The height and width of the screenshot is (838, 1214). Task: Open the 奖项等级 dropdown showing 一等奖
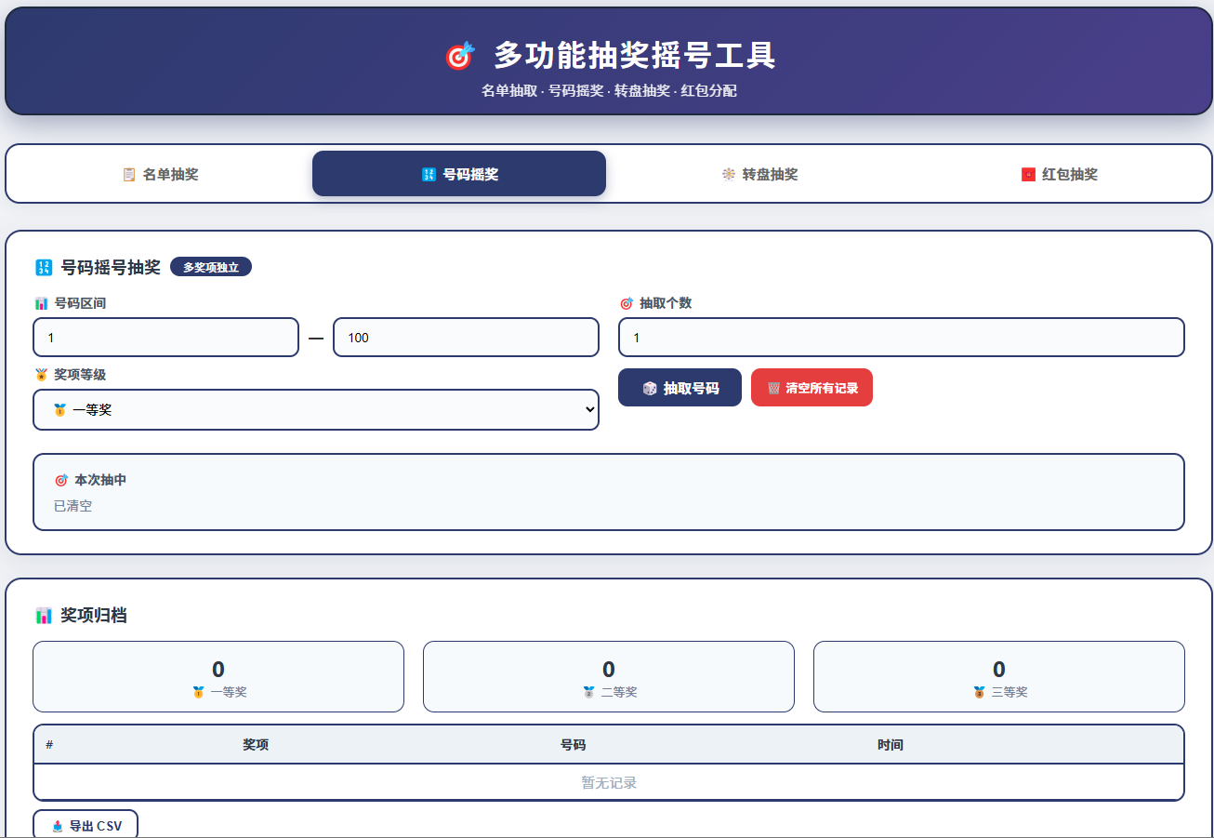pos(316,410)
